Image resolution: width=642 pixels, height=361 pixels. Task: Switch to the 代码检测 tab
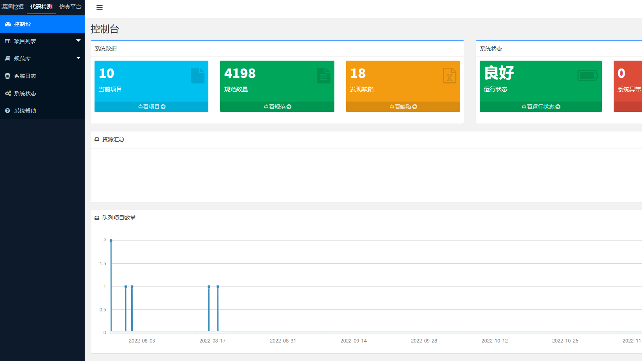click(41, 7)
